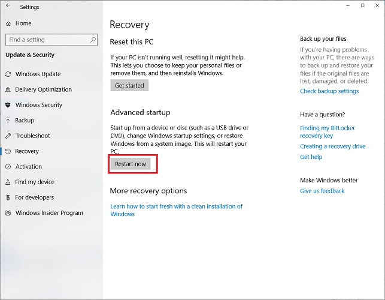Open Check backup settings link

coord(329,91)
